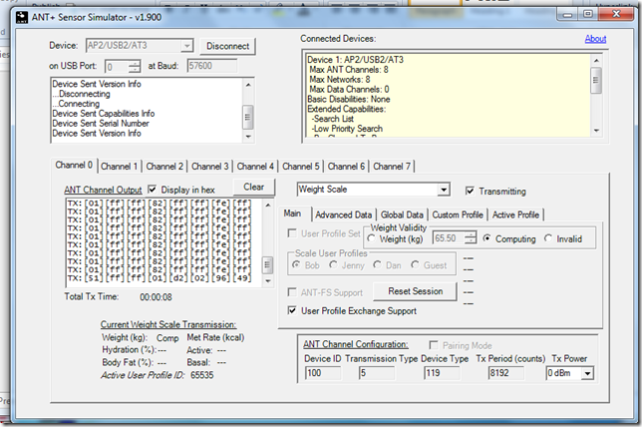Switch to the Channel 3 tab
Screen dimensions: 642x427
(x=209, y=166)
